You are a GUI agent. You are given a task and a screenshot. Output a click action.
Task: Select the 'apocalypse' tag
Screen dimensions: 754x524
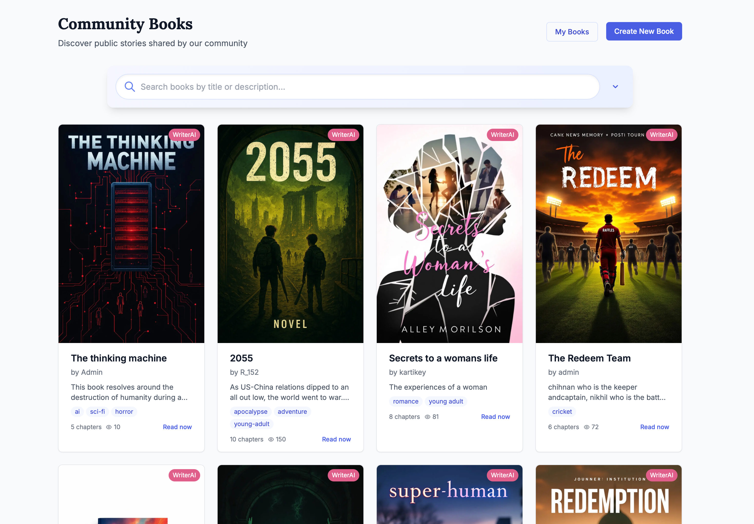click(250, 411)
